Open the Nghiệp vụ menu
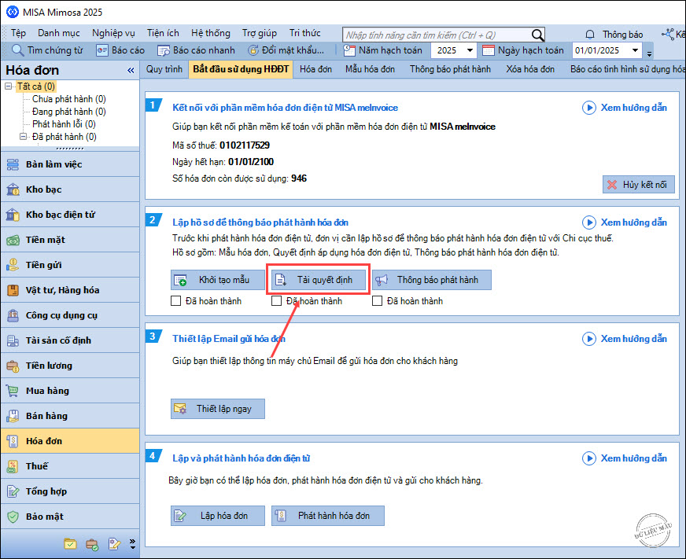Viewport: 686px width, 559px height. point(113,33)
